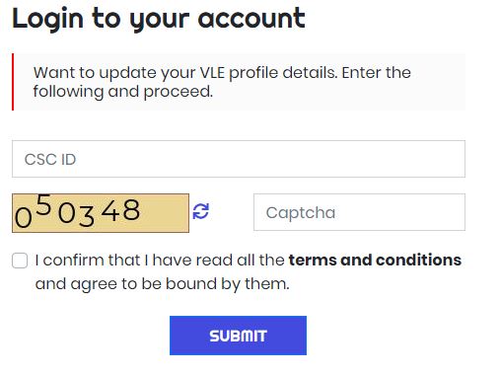The width and height of the screenshot is (501, 375).
Task: Click the VLE profile update notice banner
Action: [x=239, y=82]
